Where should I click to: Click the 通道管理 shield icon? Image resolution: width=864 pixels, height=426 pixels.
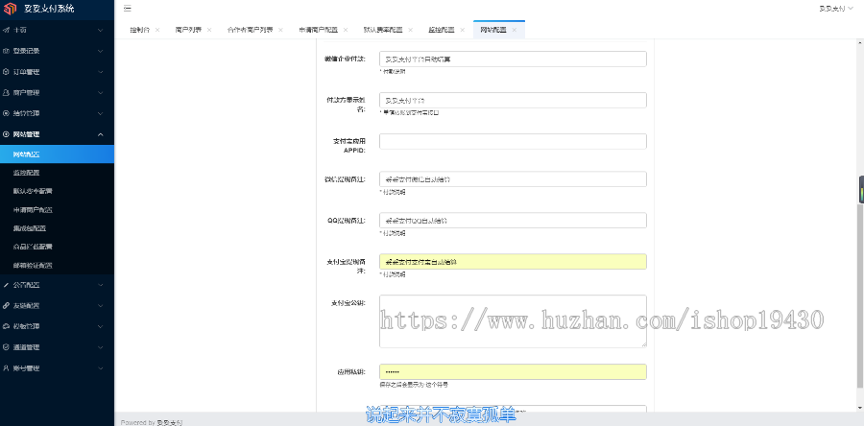point(6,347)
